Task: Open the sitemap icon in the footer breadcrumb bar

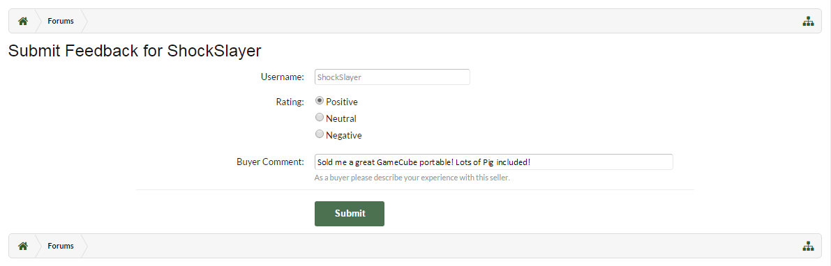Action: 808,246
